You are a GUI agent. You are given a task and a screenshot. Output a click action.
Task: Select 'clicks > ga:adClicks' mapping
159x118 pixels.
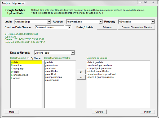click(x=98, y=71)
